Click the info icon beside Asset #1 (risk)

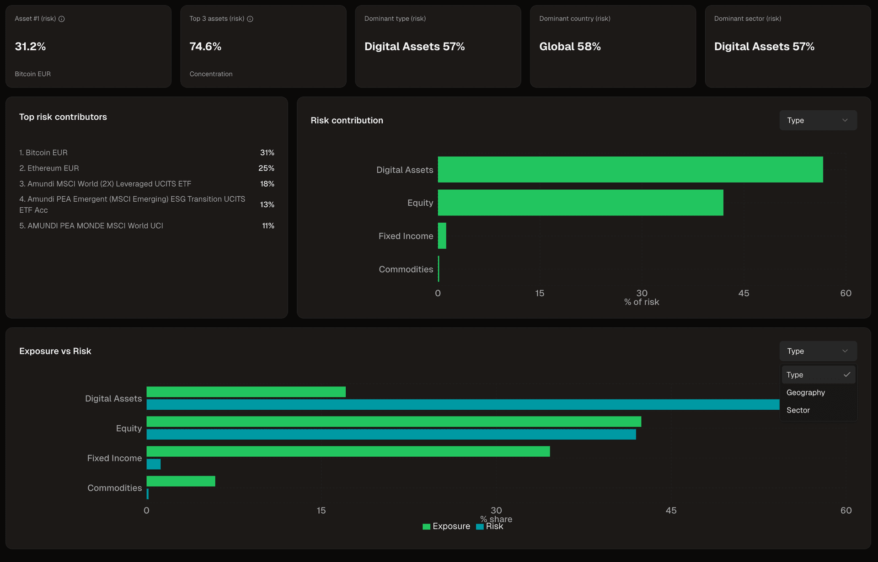point(61,19)
